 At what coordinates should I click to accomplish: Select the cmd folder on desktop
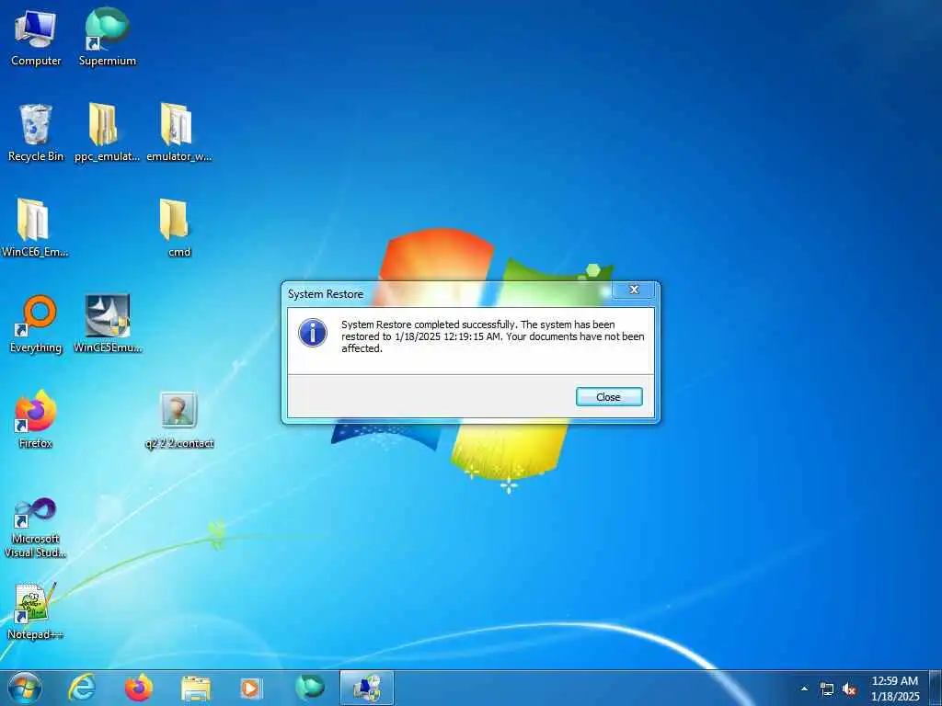[179, 229]
